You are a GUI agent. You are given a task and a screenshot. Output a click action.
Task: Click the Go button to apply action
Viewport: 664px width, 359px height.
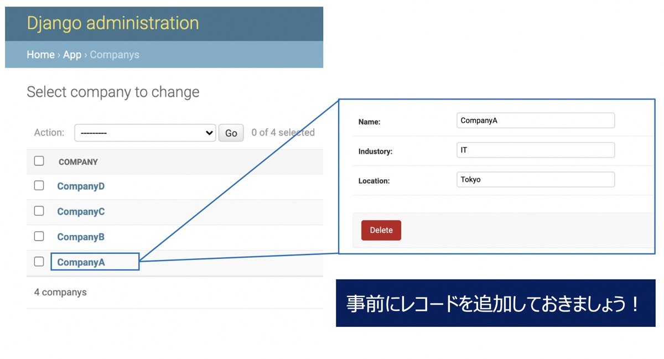click(231, 132)
